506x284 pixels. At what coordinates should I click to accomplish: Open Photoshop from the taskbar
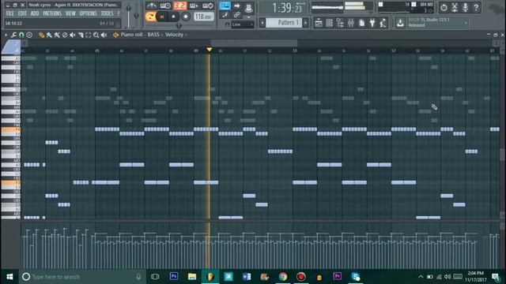click(x=174, y=276)
